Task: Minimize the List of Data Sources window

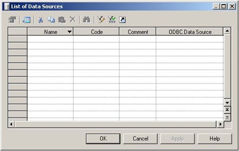Action: (216, 6)
